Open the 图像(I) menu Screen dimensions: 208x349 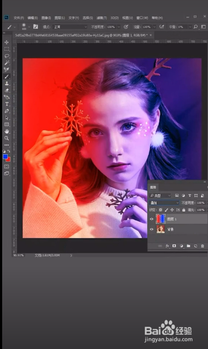tap(46, 18)
